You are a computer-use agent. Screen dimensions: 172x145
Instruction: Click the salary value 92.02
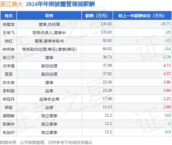[x=107, y=40]
